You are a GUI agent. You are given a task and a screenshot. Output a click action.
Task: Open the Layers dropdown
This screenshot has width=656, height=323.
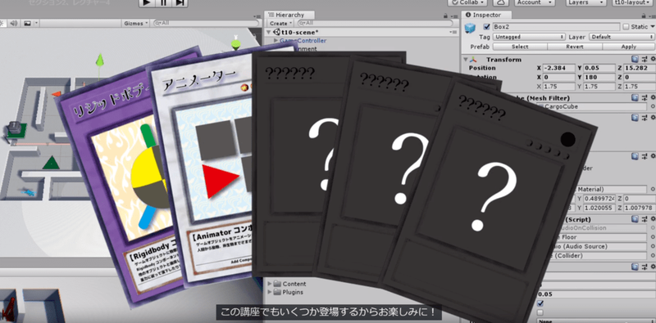(x=586, y=2)
